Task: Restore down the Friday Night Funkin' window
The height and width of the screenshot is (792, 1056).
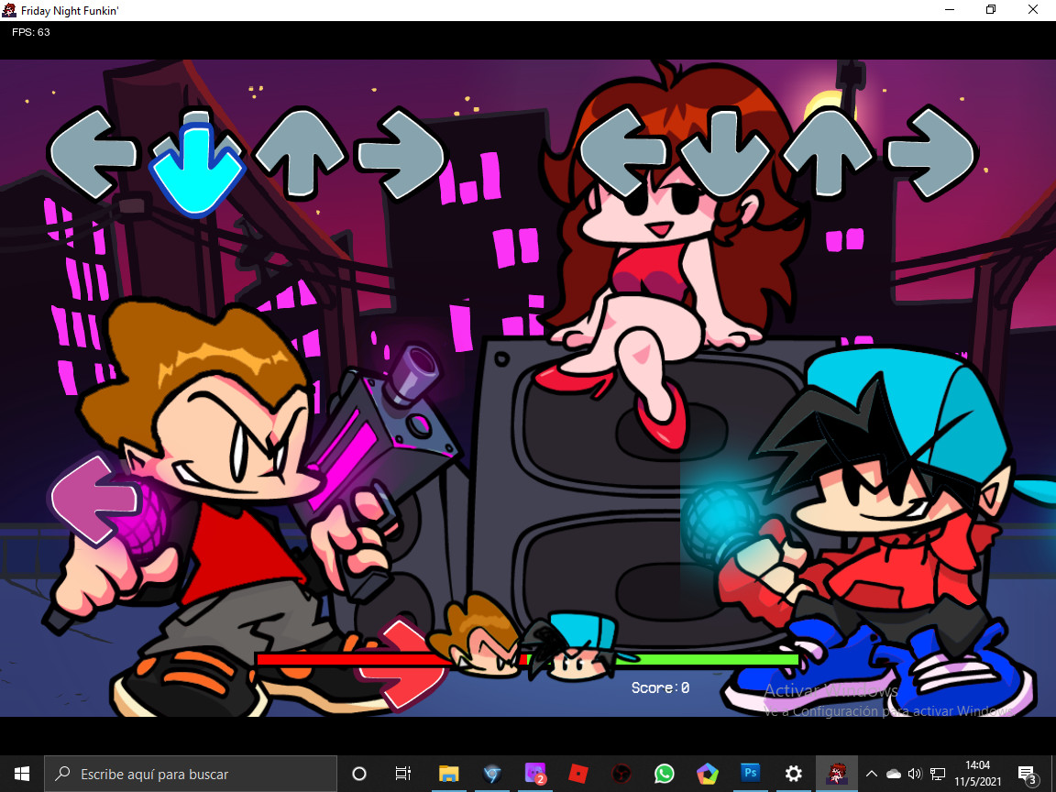Action: pos(991,10)
